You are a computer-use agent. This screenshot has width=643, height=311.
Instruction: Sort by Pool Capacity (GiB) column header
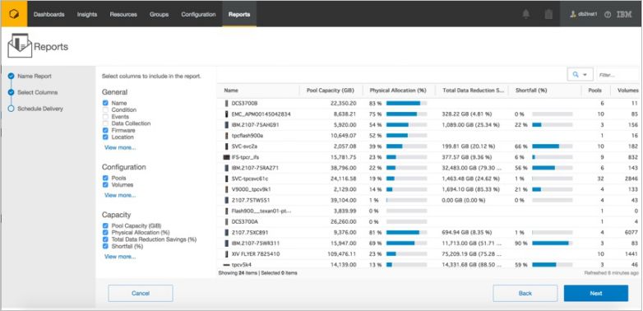(x=331, y=91)
